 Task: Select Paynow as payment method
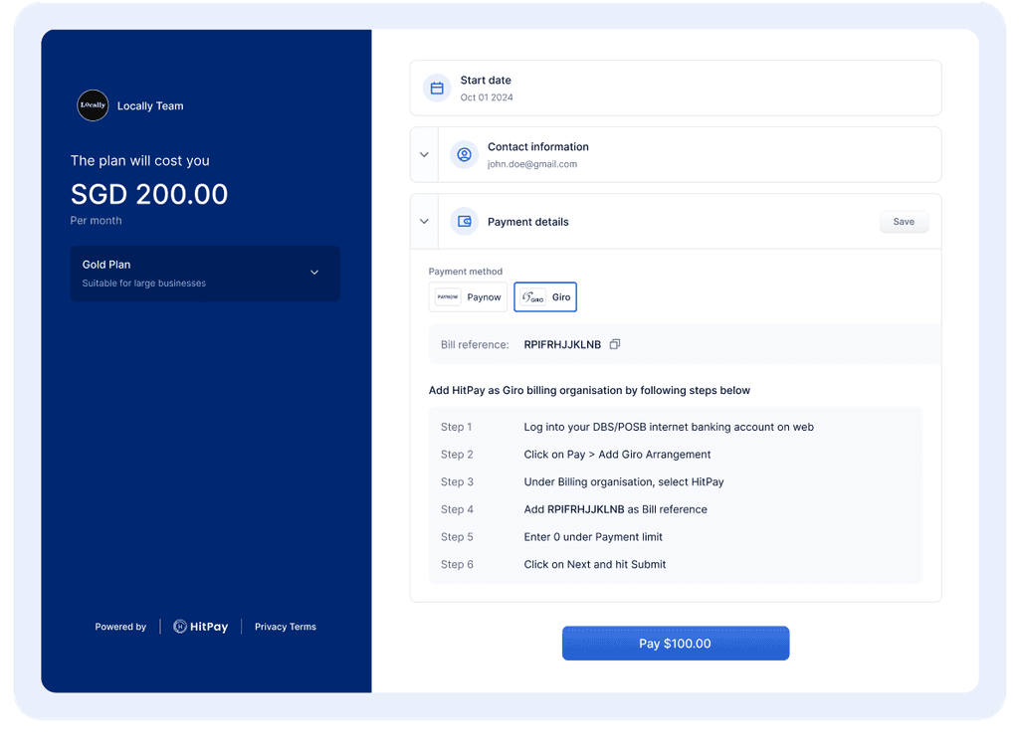[468, 296]
